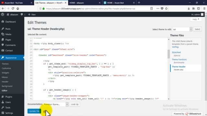Close the Assam Best YouTube tab

point(31,3)
